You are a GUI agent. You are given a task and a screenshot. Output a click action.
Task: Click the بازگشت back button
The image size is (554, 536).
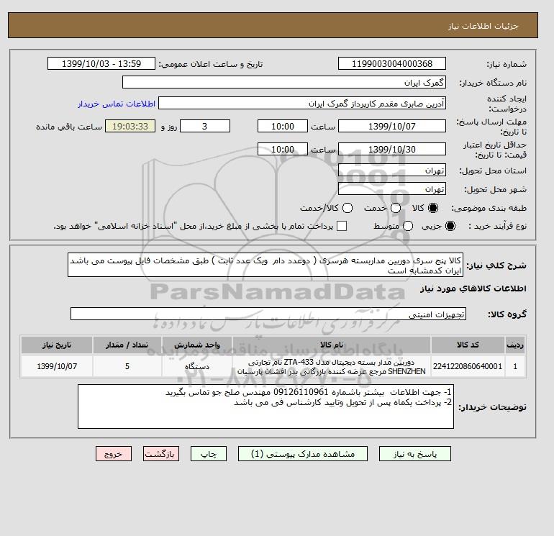(161, 454)
